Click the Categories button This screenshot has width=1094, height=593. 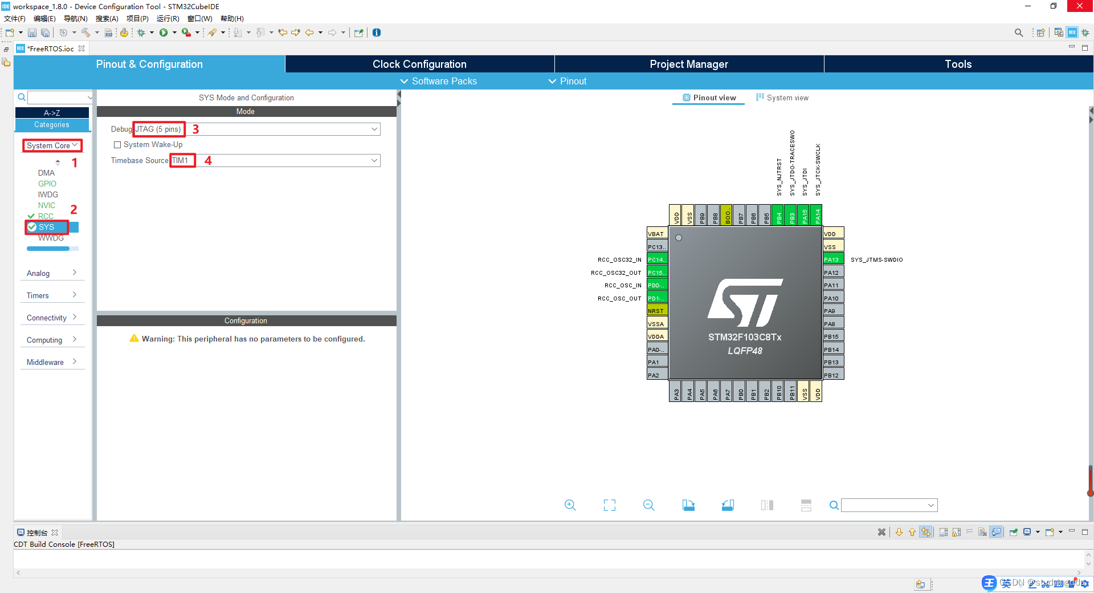(52, 124)
